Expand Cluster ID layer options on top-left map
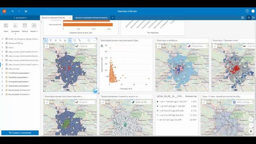 [x=94, y=46]
